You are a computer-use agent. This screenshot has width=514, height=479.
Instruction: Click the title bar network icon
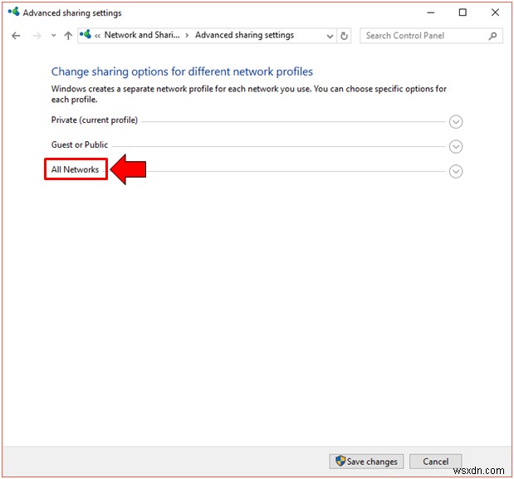click(x=14, y=12)
